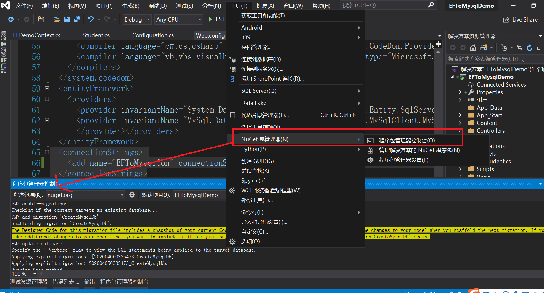Image resolution: width=544 pixels, height=293 pixels.
Task: Open the Any CPU platform dropdown
Action: tap(179, 19)
